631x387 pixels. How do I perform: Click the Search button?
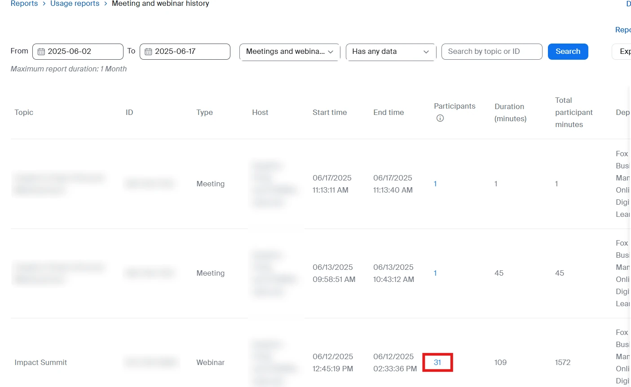568,52
